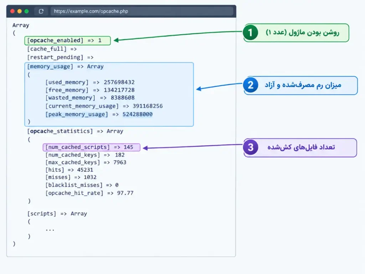
Task: Click the browser reload icon
Action: [x=41, y=11]
